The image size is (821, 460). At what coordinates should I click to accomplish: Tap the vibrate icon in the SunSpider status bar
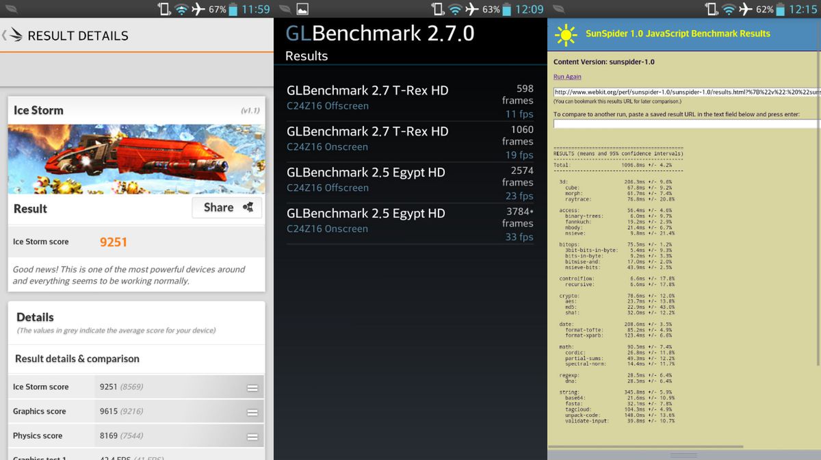pos(711,9)
